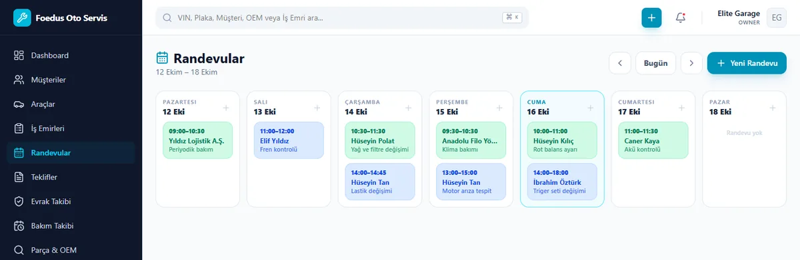Click the 12 Ekim – 18 Ekim date range
The height and width of the screenshot is (260, 800).
tap(187, 72)
